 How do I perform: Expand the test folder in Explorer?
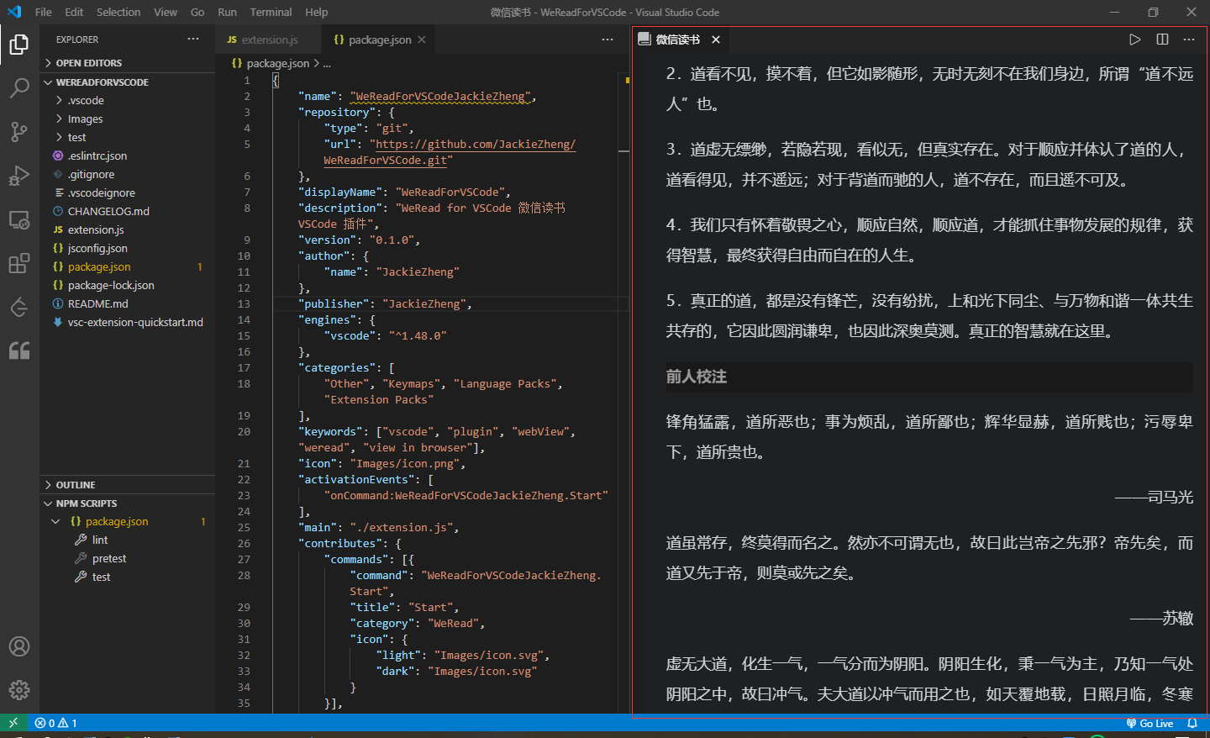tap(127, 137)
